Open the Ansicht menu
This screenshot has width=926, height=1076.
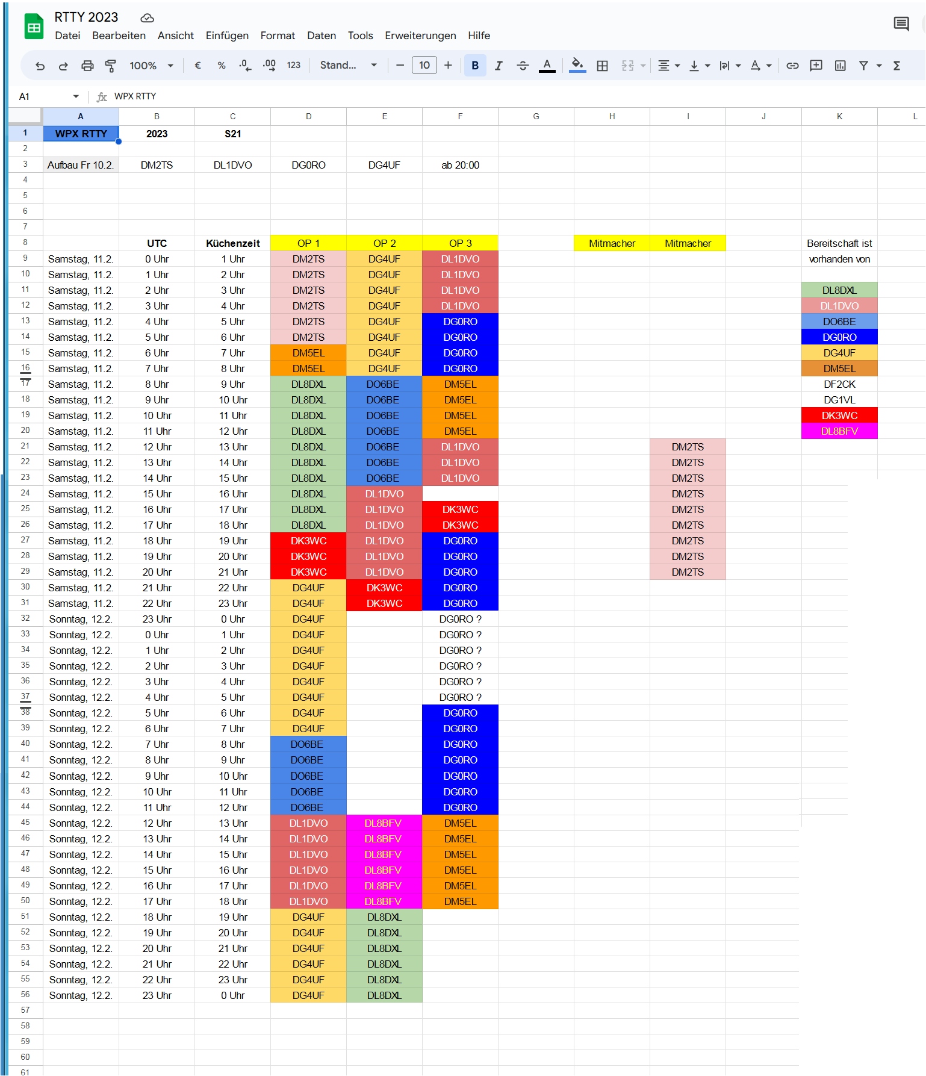(175, 36)
